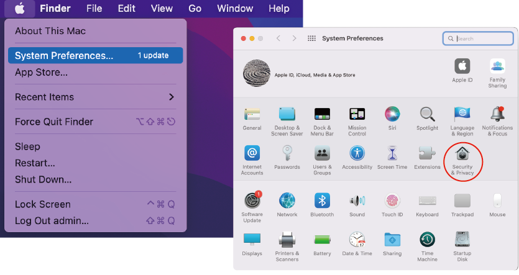This screenshot has height=275, width=519.
Task: Open Dock & Menu Bar preferences
Action: [x=322, y=122]
